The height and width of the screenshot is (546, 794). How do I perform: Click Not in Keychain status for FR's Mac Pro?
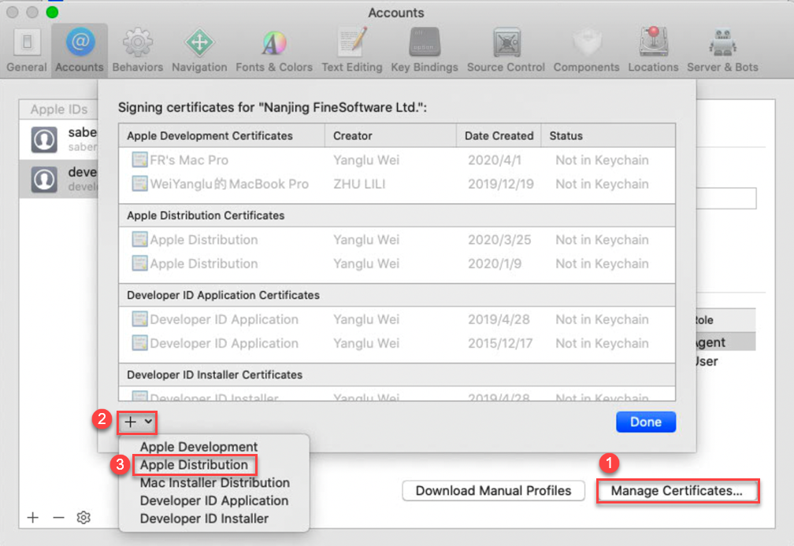click(602, 160)
